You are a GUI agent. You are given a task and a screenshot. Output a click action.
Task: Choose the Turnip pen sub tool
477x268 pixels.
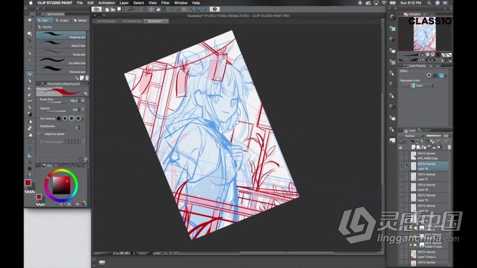[x=61, y=52]
